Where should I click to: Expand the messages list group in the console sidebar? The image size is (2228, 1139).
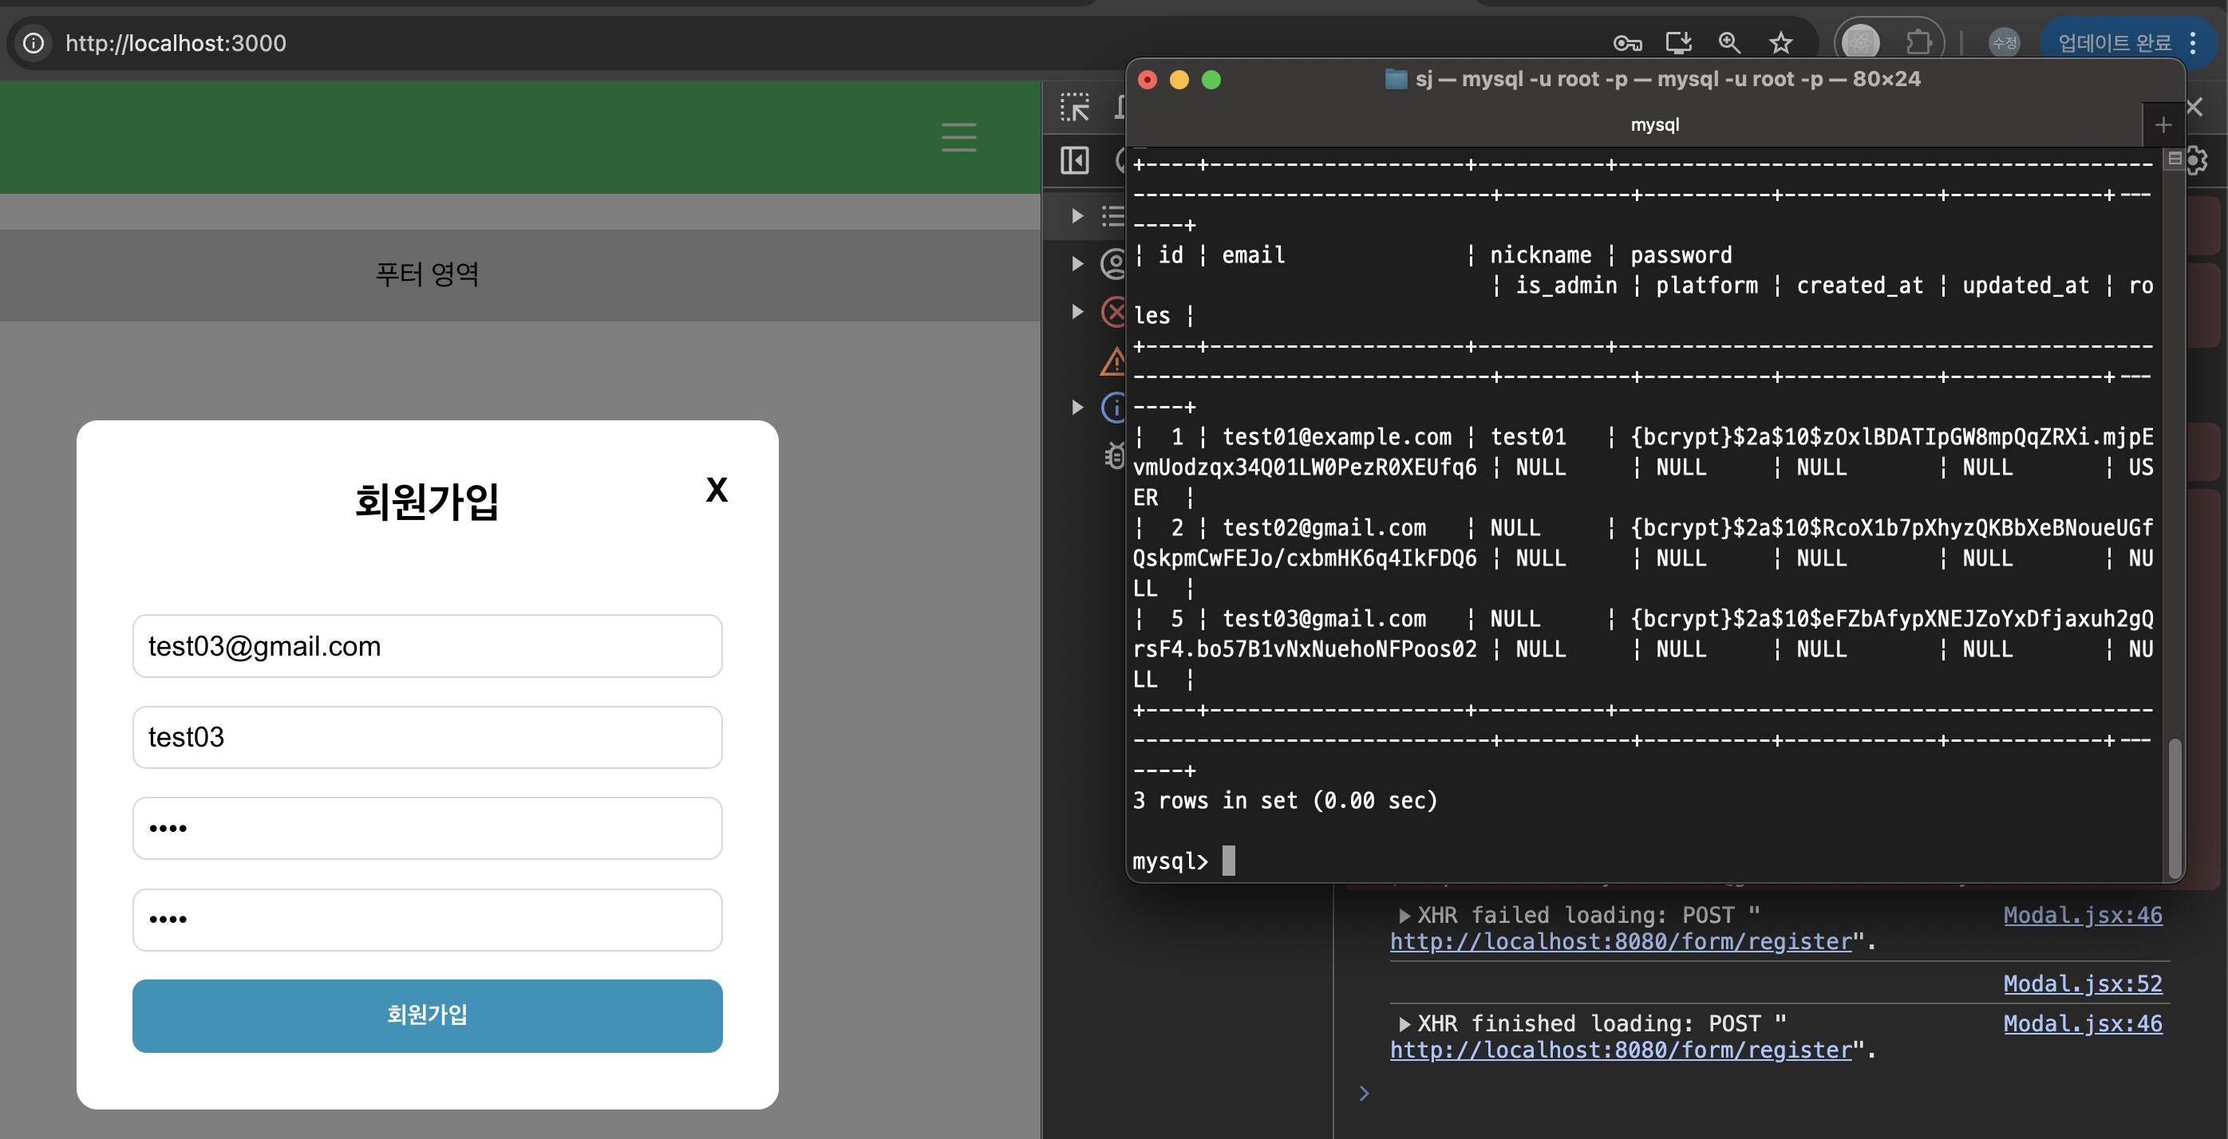[x=1077, y=215]
